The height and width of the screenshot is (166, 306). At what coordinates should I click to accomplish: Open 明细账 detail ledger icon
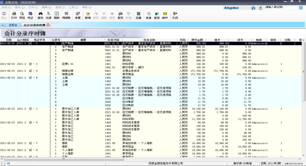[66, 15]
